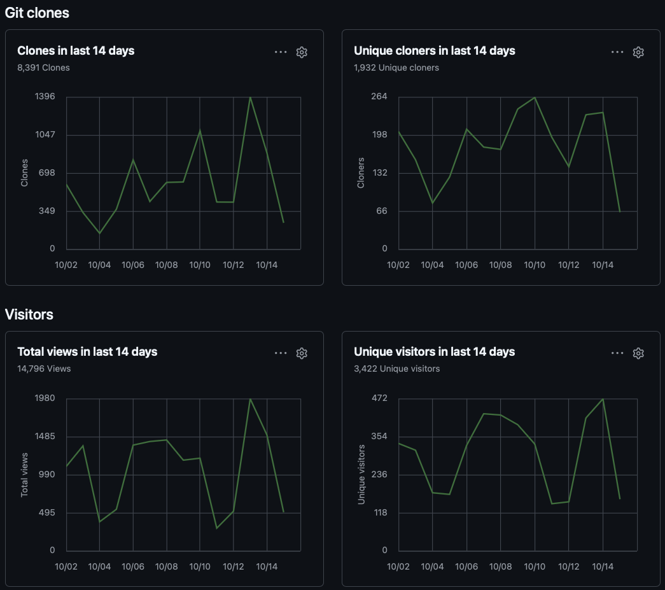Click the 1980 peak on Total views line
The width and height of the screenshot is (665, 590).
[250, 399]
